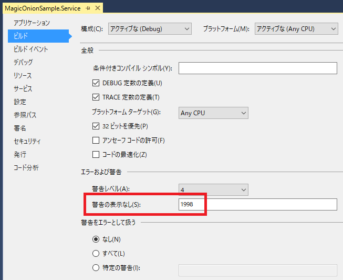Open the プラットフォーム ターゲット dropdown
This screenshot has height=280, width=343.
pos(213,113)
